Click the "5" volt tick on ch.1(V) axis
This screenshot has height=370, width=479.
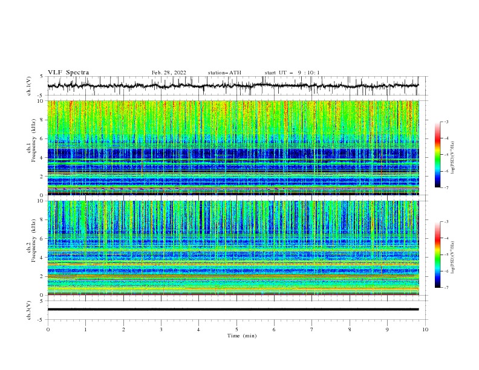tap(42, 77)
